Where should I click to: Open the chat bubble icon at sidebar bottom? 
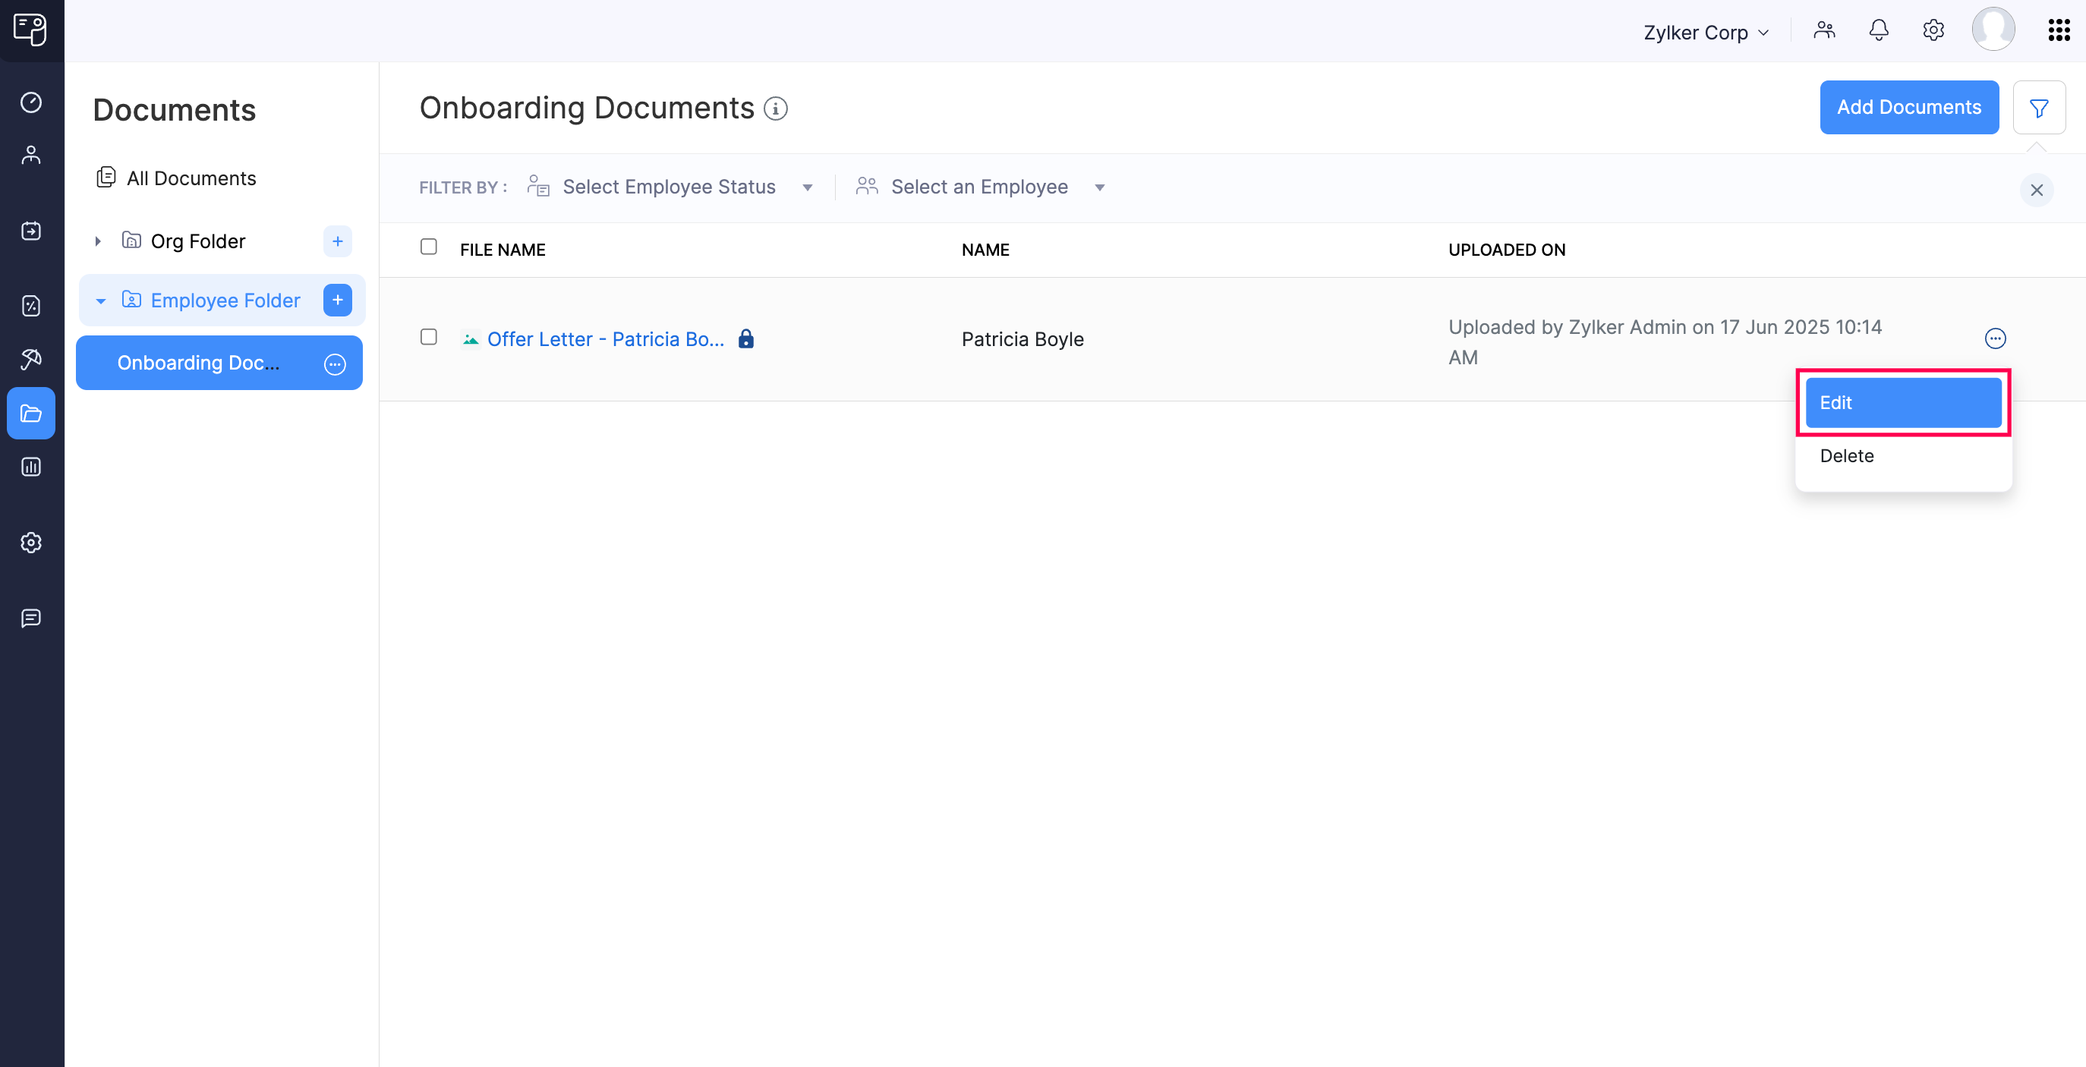click(x=31, y=619)
